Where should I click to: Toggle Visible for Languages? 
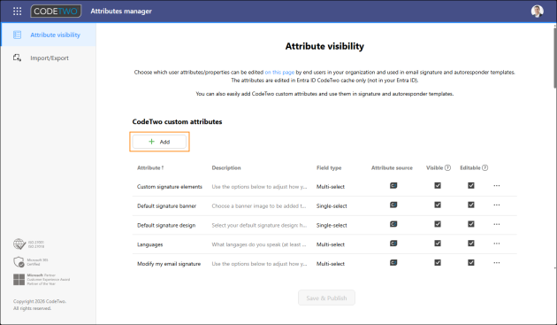tap(438, 244)
